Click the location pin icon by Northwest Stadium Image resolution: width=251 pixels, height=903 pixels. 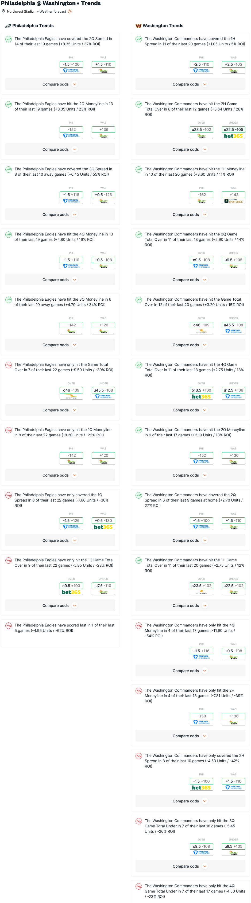tap(3, 11)
